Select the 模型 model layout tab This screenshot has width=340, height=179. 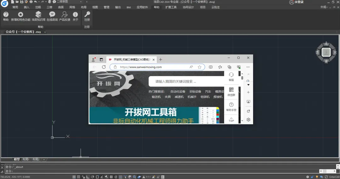point(17,159)
